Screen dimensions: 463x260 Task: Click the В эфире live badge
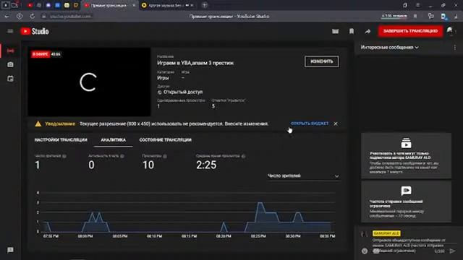click(x=41, y=54)
